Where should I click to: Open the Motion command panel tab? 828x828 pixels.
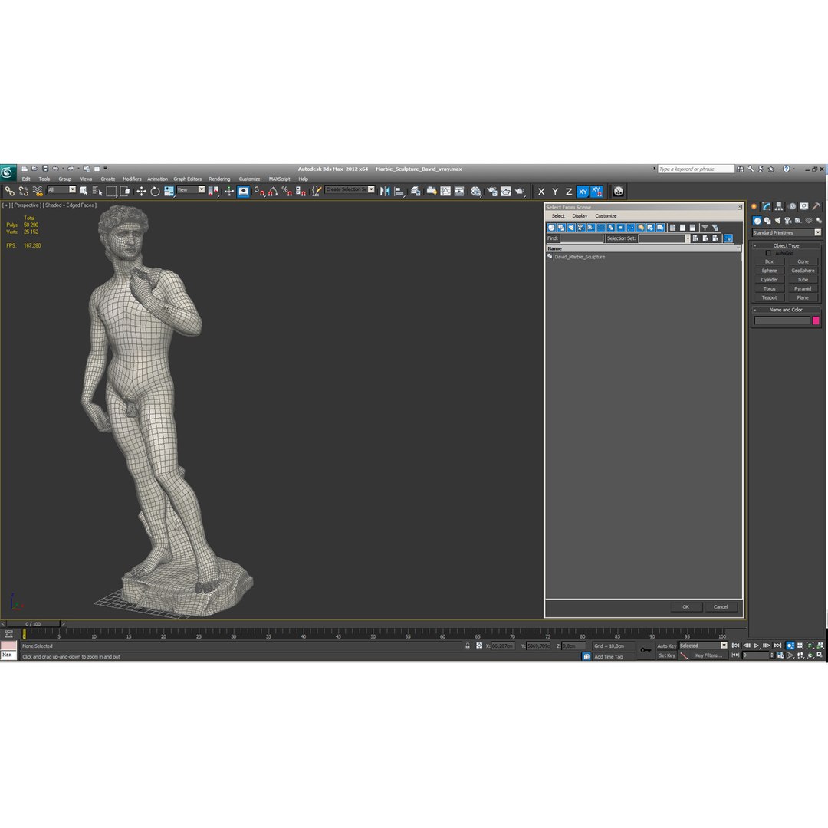point(791,206)
